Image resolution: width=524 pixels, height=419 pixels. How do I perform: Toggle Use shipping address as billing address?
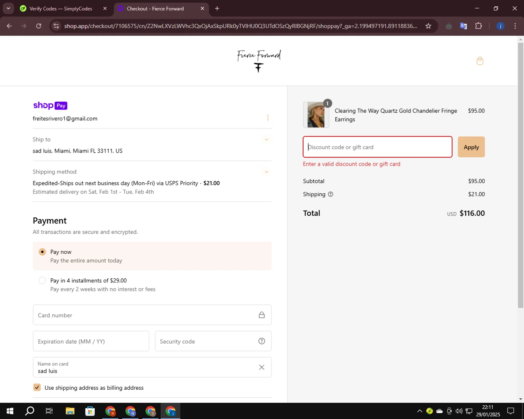37,387
